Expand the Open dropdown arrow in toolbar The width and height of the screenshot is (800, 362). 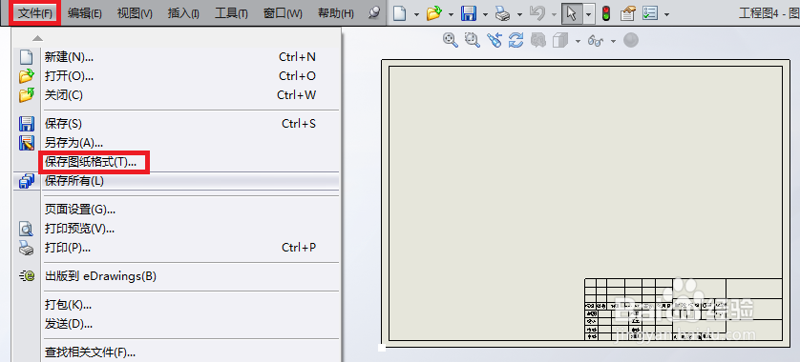pyautogui.click(x=451, y=14)
